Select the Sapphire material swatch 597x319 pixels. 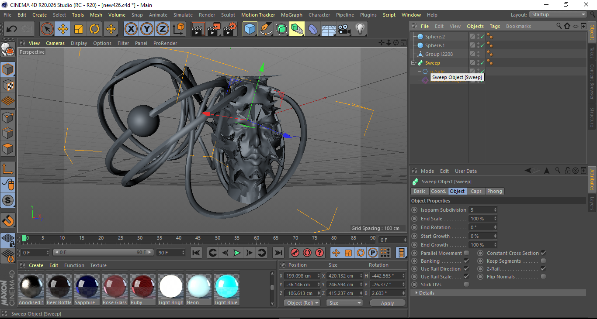click(87, 289)
